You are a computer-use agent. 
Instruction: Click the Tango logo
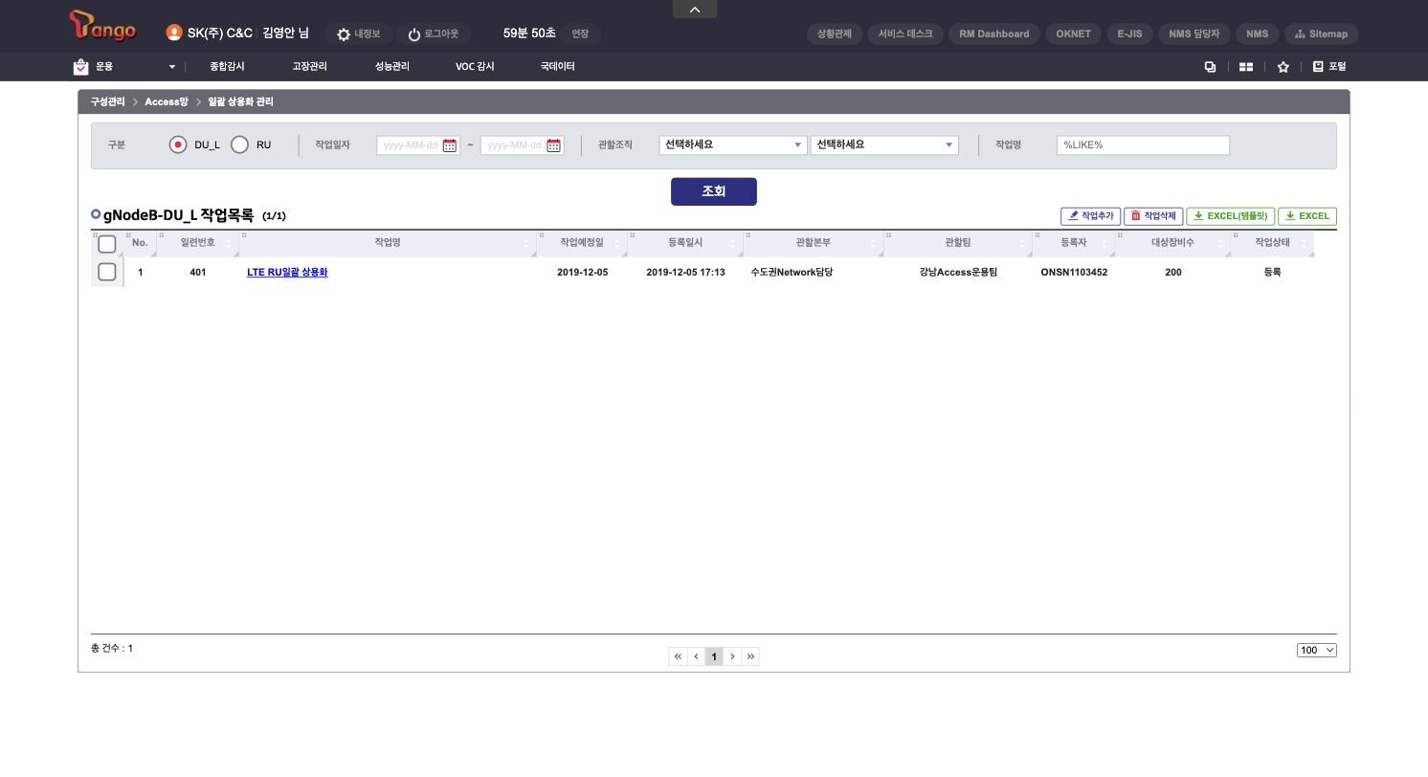point(102,26)
